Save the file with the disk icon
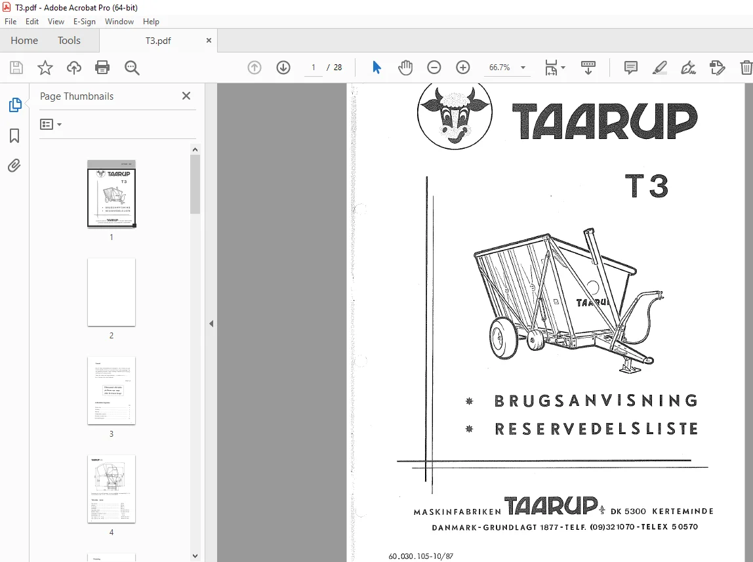753x562 pixels. click(16, 68)
